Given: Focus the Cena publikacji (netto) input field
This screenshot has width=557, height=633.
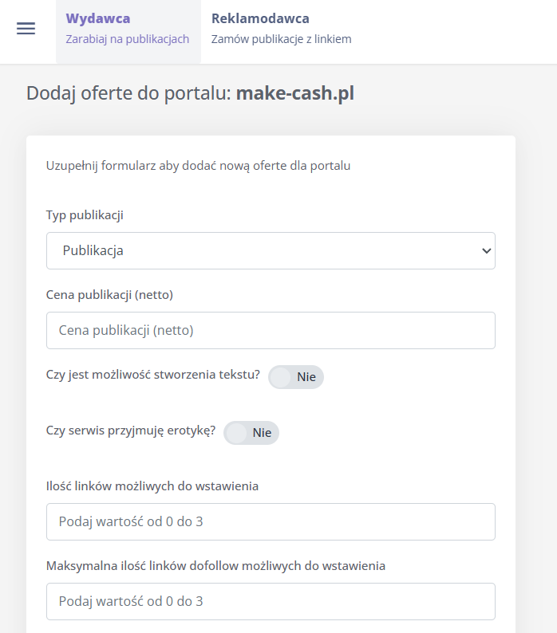Looking at the screenshot, I should click(270, 330).
